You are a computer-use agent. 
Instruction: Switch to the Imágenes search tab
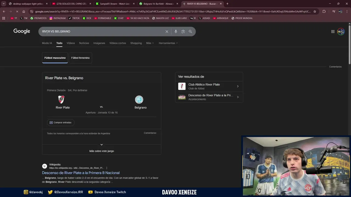point(99,43)
